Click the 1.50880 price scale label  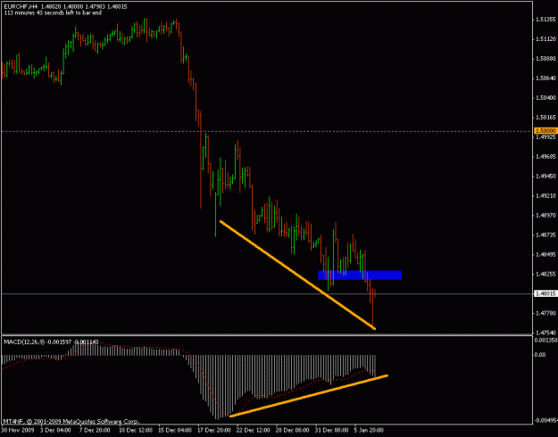pyautogui.click(x=545, y=59)
